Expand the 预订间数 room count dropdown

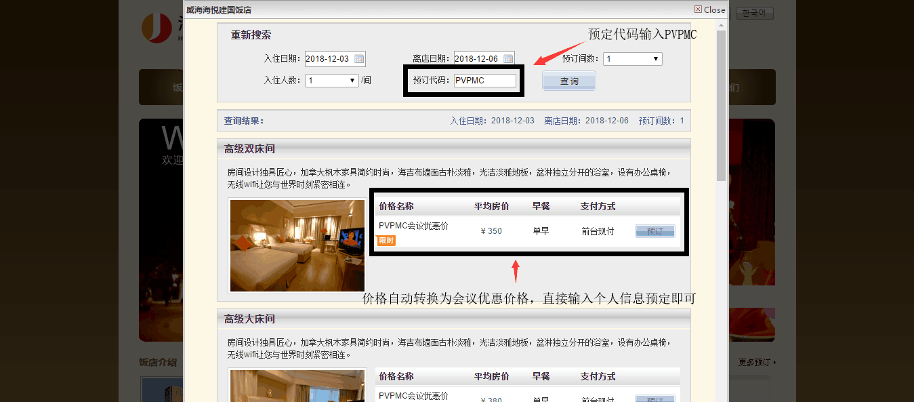click(x=632, y=59)
